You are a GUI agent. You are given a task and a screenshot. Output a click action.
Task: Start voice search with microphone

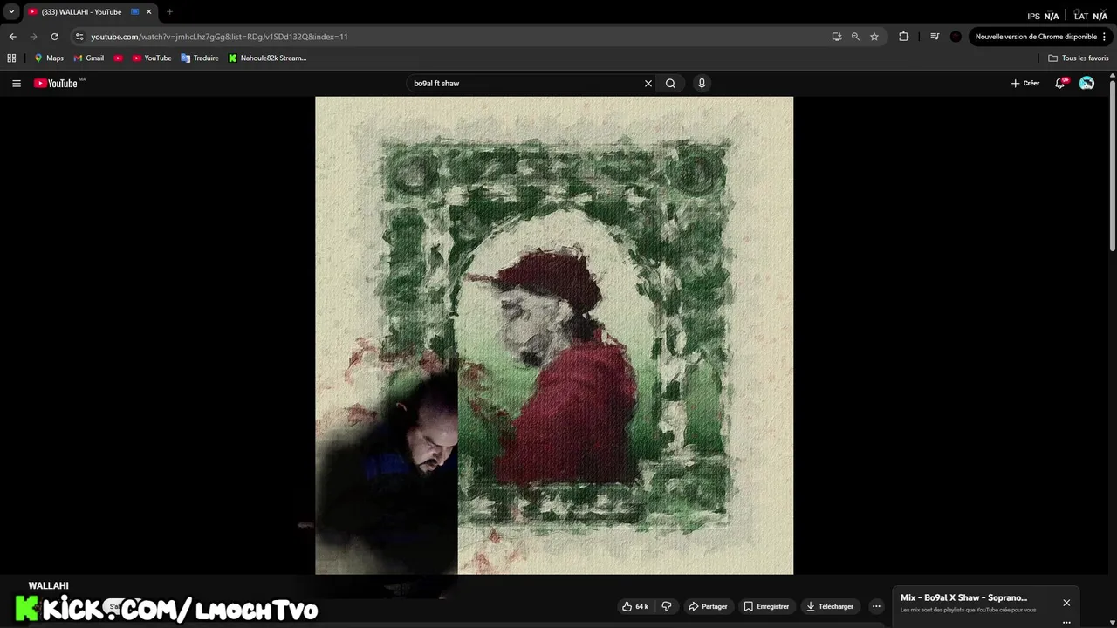702,84
